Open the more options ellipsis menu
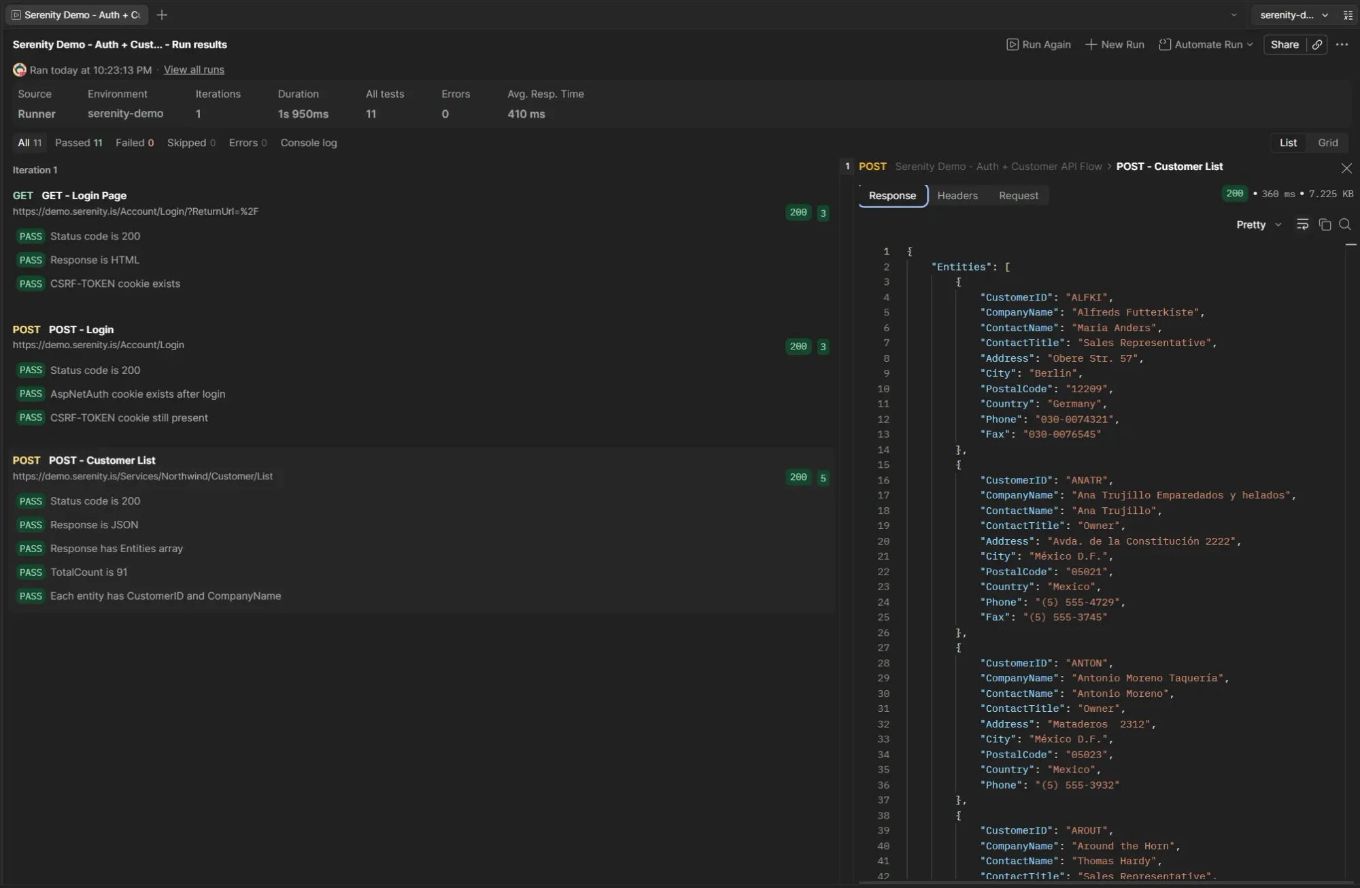1360x888 pixels. (x=1342, y=44)
